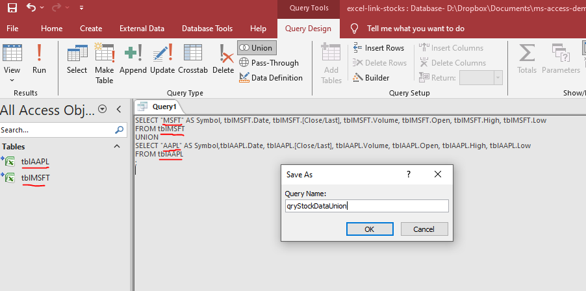Choose the Delete query type
This screenshot has width=586, height=291.
[223, 59]
